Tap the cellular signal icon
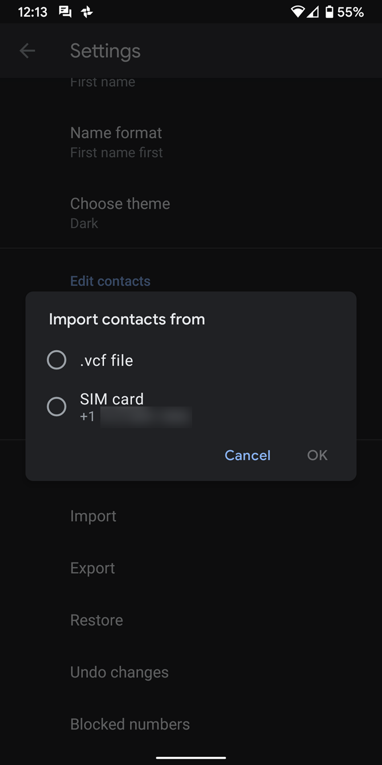This screenshot has height=765, width=382. [x=315, y=11]
